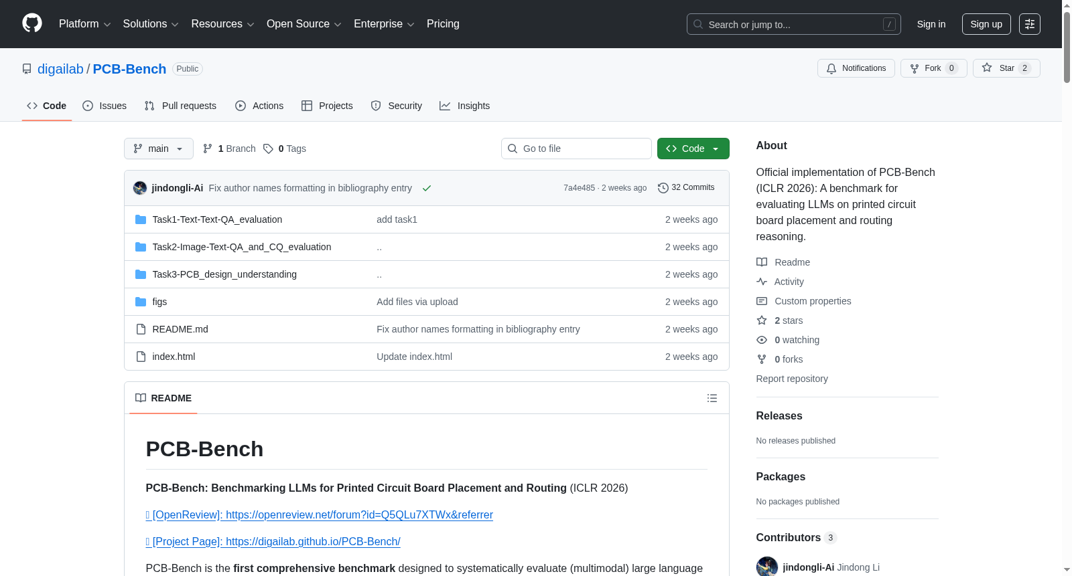Screen dimensions: 1072x576
Task: Click the page vertical scrollbar thumb
Action: coord(1067,47)
